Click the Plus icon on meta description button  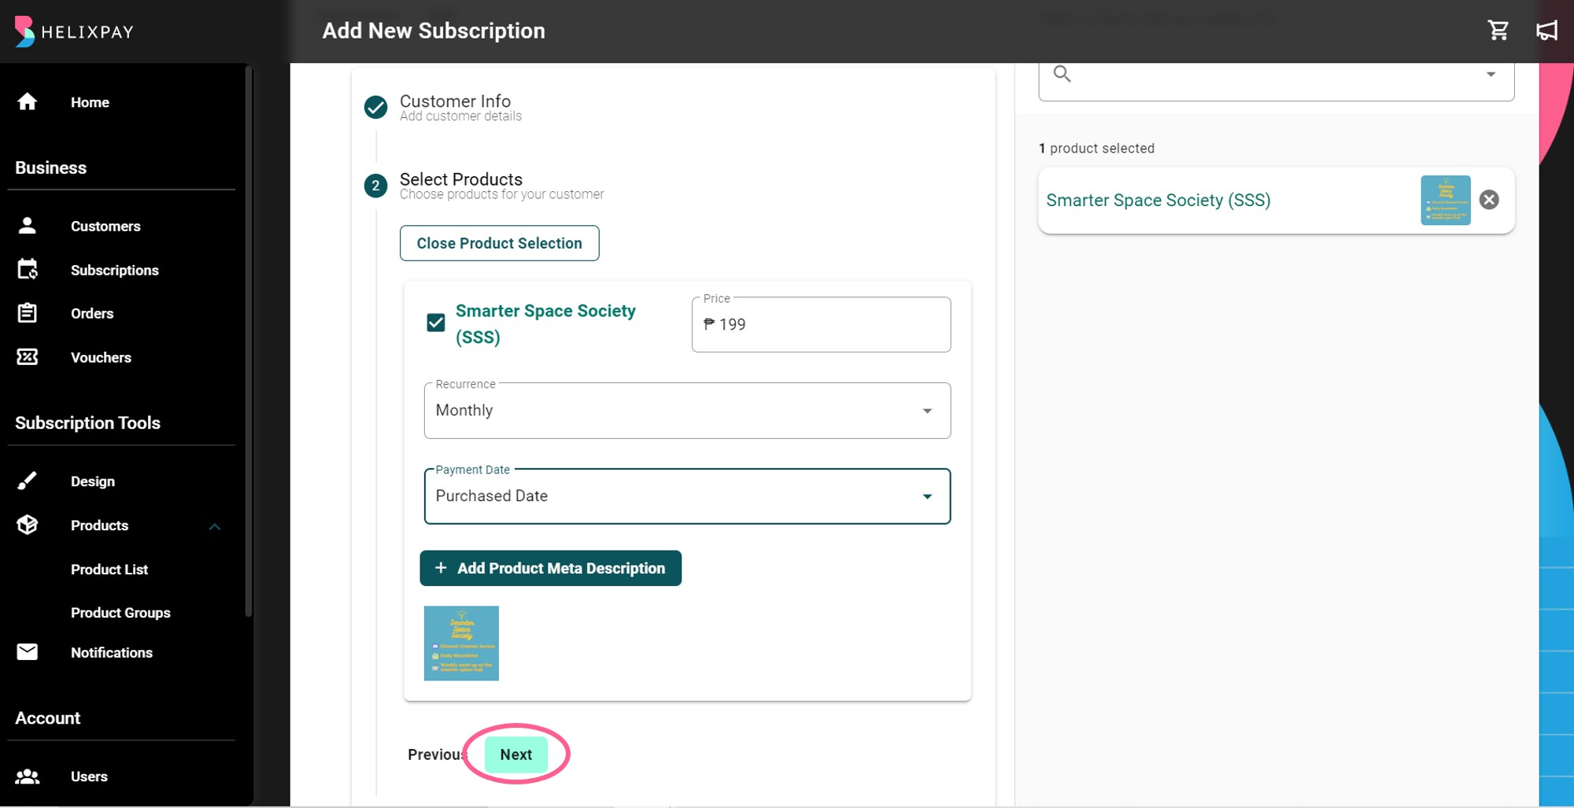[441, 568]
